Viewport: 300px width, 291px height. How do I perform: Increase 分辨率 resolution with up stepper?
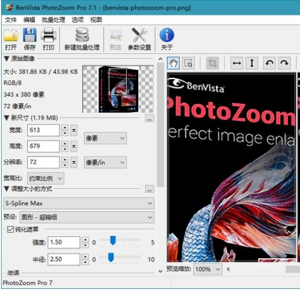(x=65, y=160)
